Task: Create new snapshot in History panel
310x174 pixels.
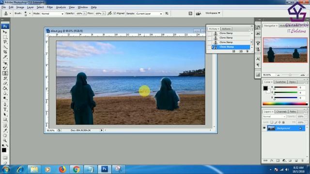Action: click(x=241, y=51)
